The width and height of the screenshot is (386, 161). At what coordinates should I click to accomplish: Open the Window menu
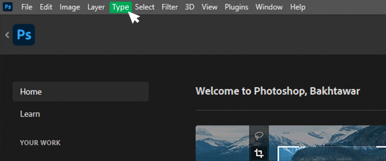(x=269, y=7)
